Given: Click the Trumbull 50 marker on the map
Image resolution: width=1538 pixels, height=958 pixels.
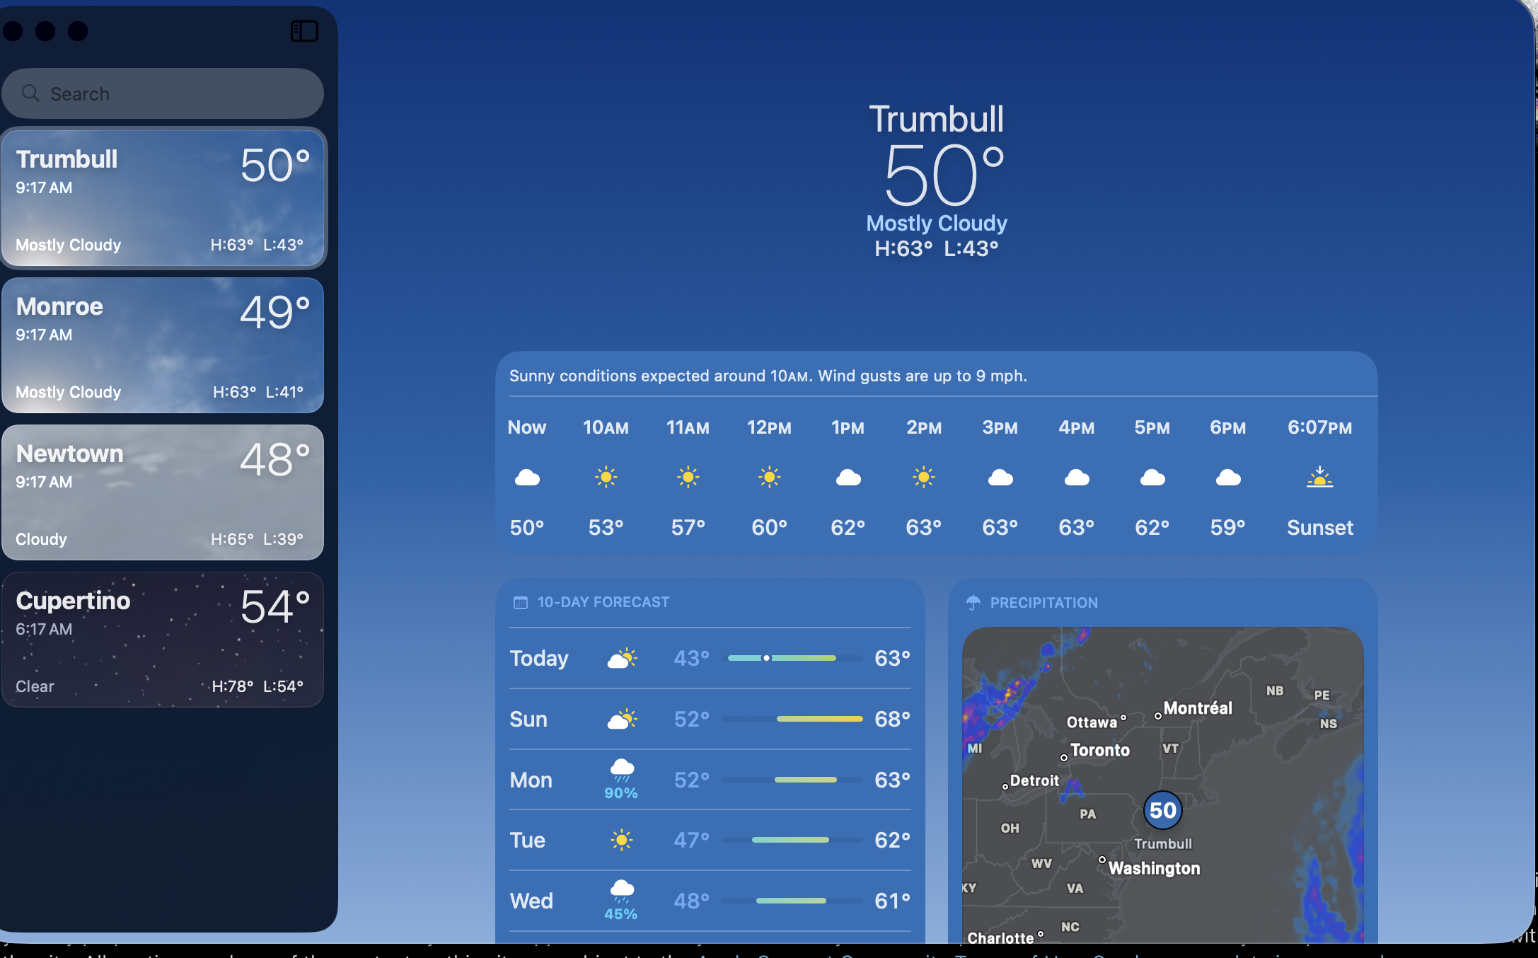Looking at the screenshot, I should [x=1162, y=811].
